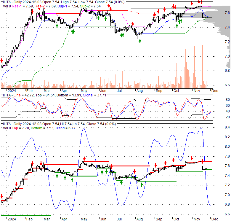Click the May label on the volume chart axis
Image resolution: width=231 pixels, height=221 pixels.
click(x=84, y=91)
